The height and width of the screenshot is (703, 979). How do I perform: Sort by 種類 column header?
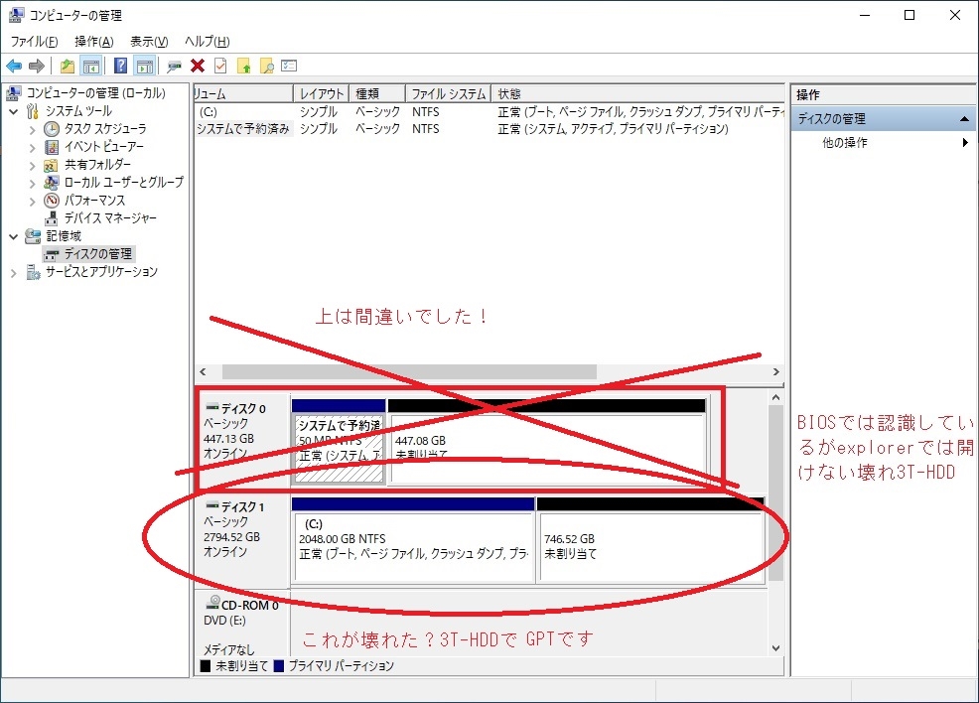(x=377, y=93)
